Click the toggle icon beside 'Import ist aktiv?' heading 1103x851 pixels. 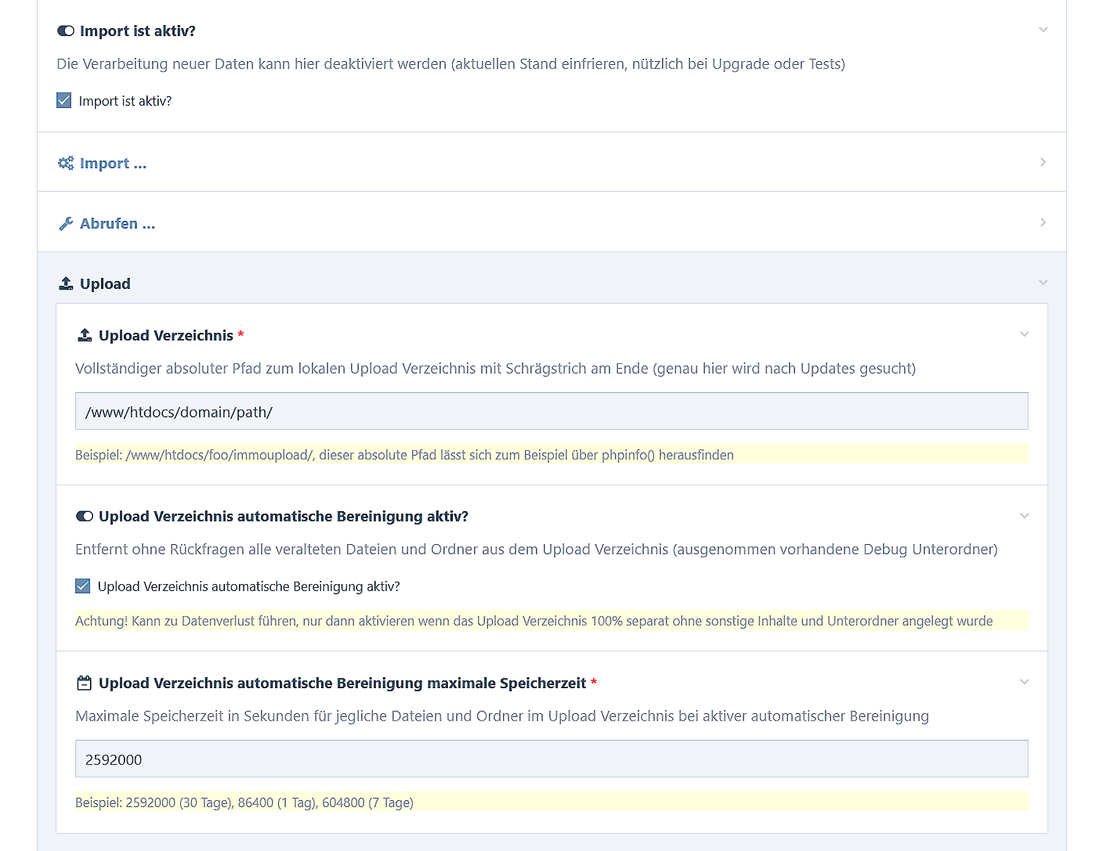tap(66, 31)
